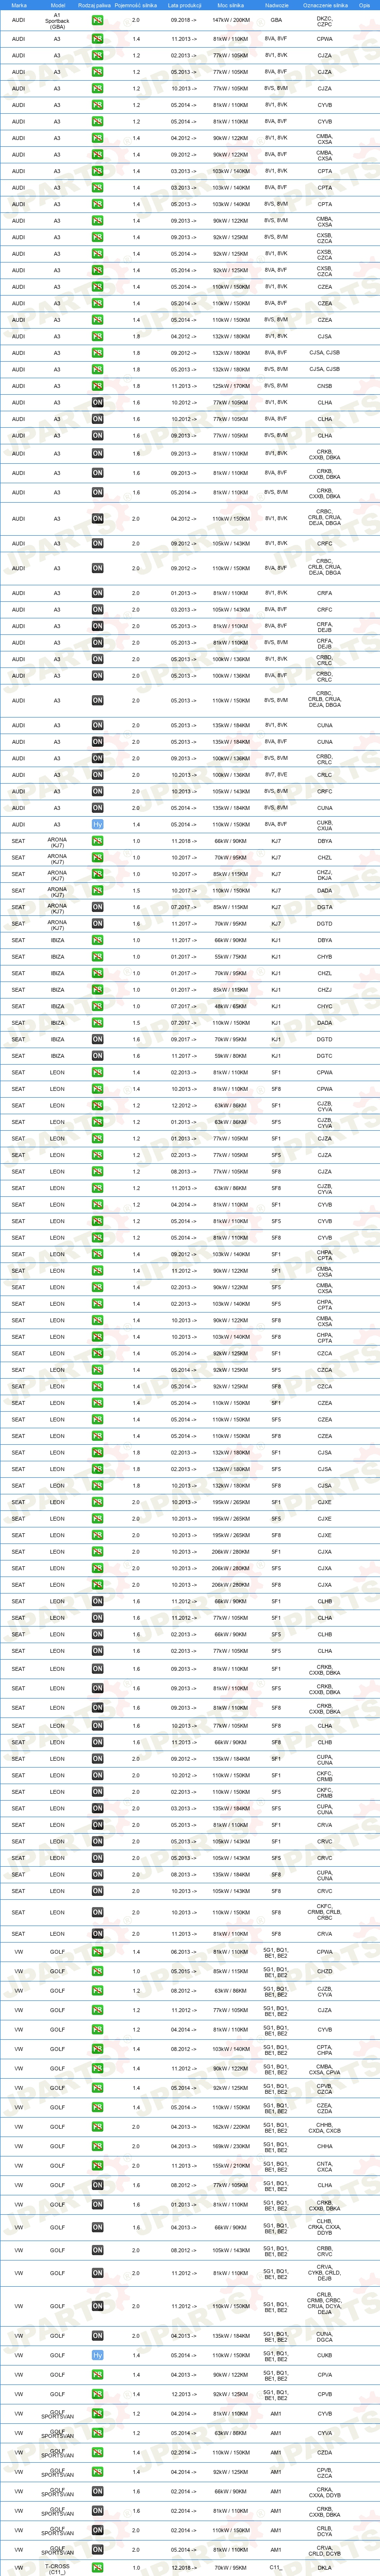Screen dimensions: 380x2576
Task: Select the A1 Sportback (GBA) model cell
Action: tap(57, 20)
